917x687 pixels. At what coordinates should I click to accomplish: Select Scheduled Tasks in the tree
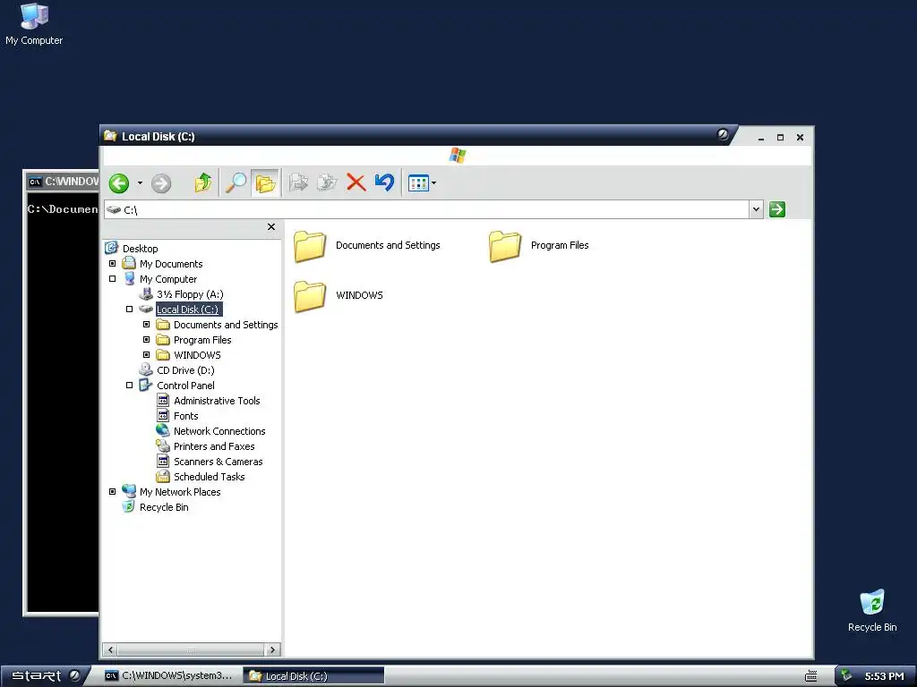click(209, 476)
